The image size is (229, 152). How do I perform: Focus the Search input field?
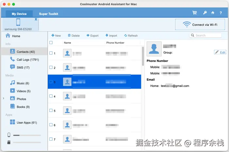coord(205,35)
